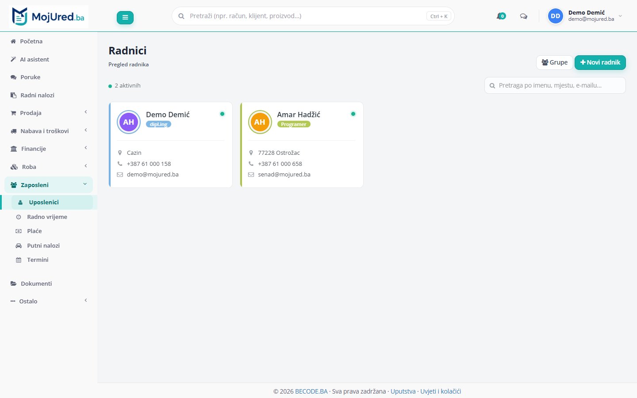
Task: Open Poruke in the sidebar
Action: coord(49,77)
